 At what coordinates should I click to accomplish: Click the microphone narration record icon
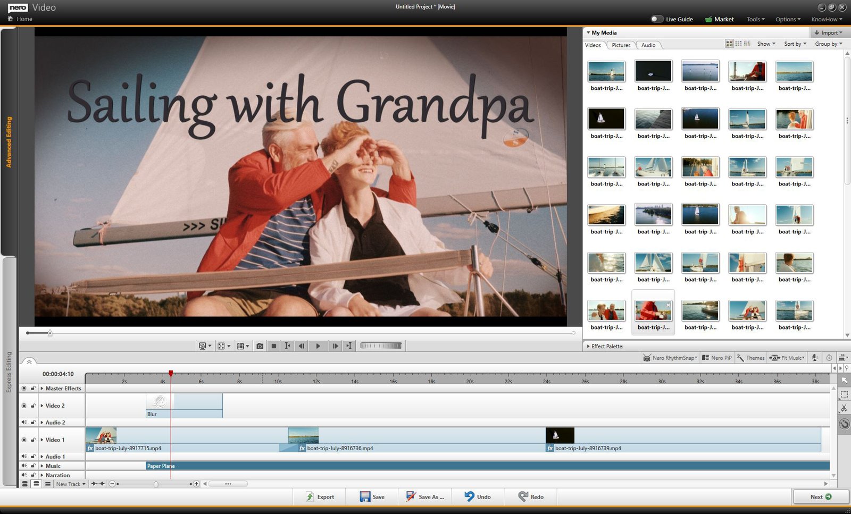click(814, 358)
